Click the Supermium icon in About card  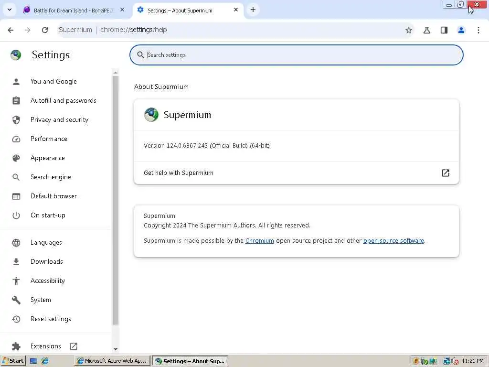(x=151, y=115)
